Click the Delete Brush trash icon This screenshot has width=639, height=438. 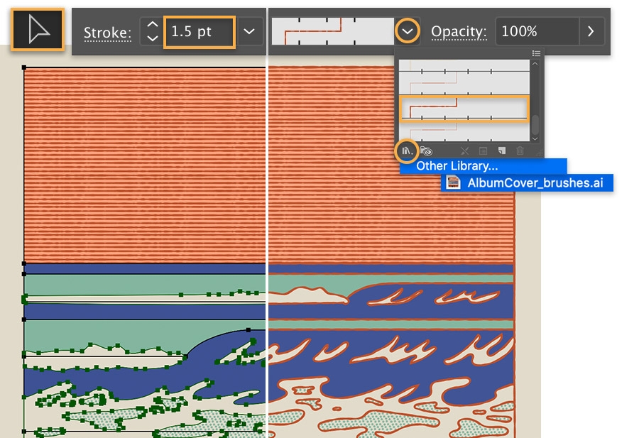click(x=520, y=151)
